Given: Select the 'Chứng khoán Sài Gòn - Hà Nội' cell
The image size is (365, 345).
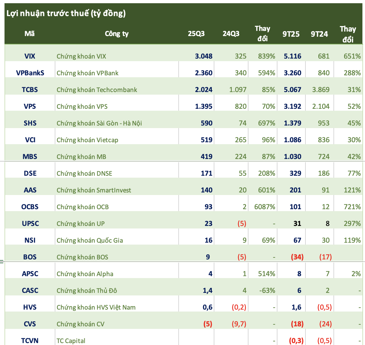Looking at the screenshot, I should (x=99, y=123).
